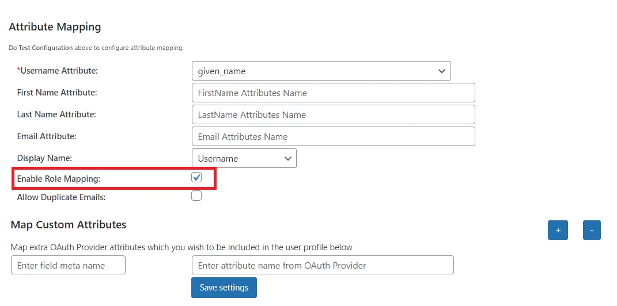This screenshot has width=617, height=306.
Task: Click the Attribute Mapping heading
Action: click(55, 27)
